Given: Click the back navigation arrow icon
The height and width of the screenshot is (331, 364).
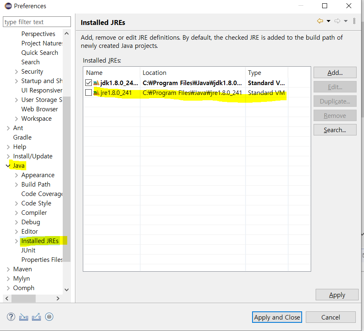Looking at the screenshot, I should (x=320, y=21).
